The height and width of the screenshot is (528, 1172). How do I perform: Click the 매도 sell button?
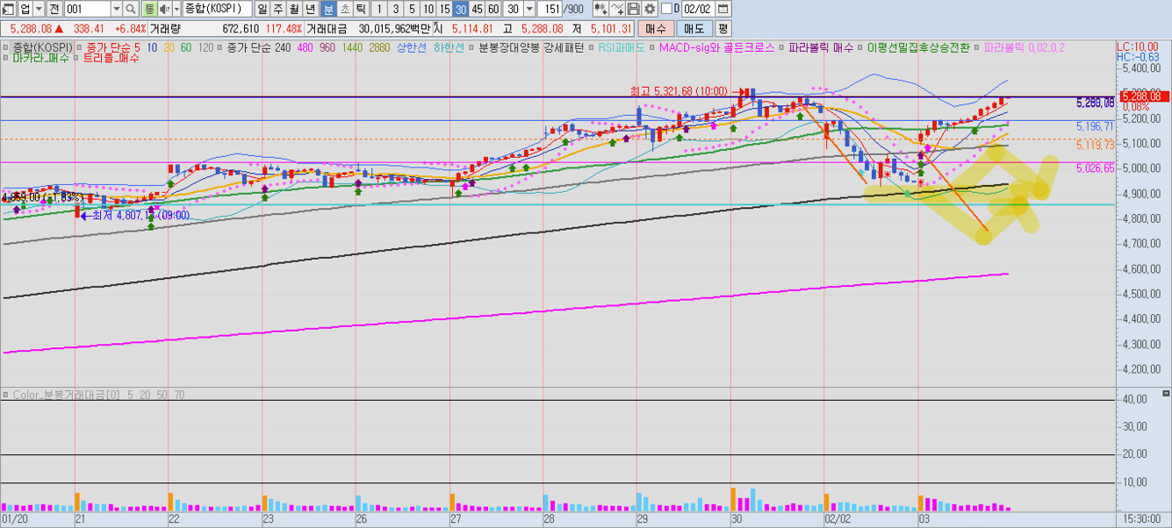click(694, 29)
